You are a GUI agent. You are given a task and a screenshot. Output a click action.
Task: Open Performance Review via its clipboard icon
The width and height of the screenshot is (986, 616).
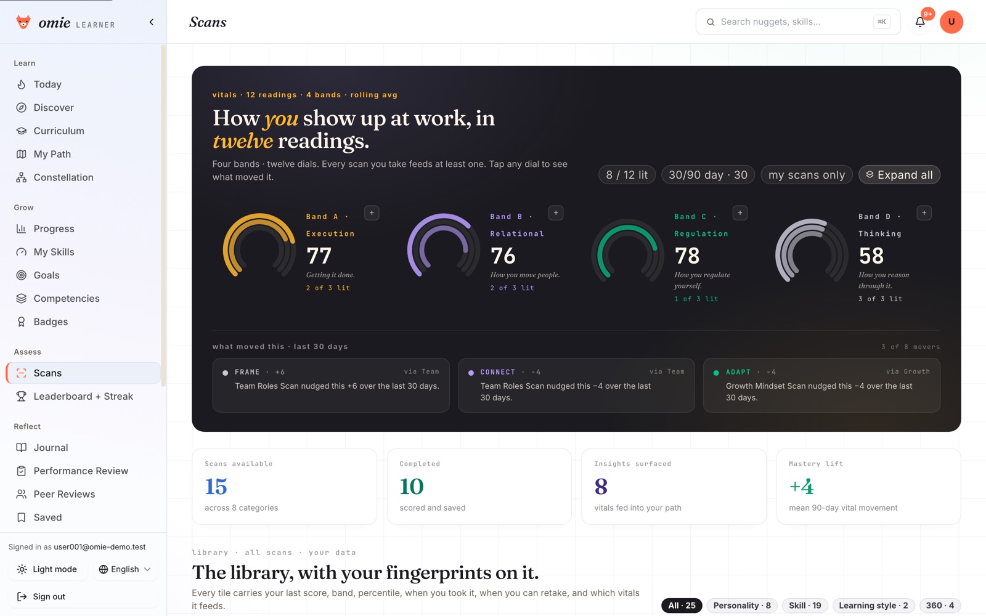coord(22,471)
